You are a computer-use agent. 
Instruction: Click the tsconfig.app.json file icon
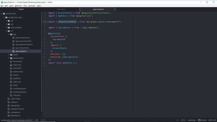tap(11, 88)
